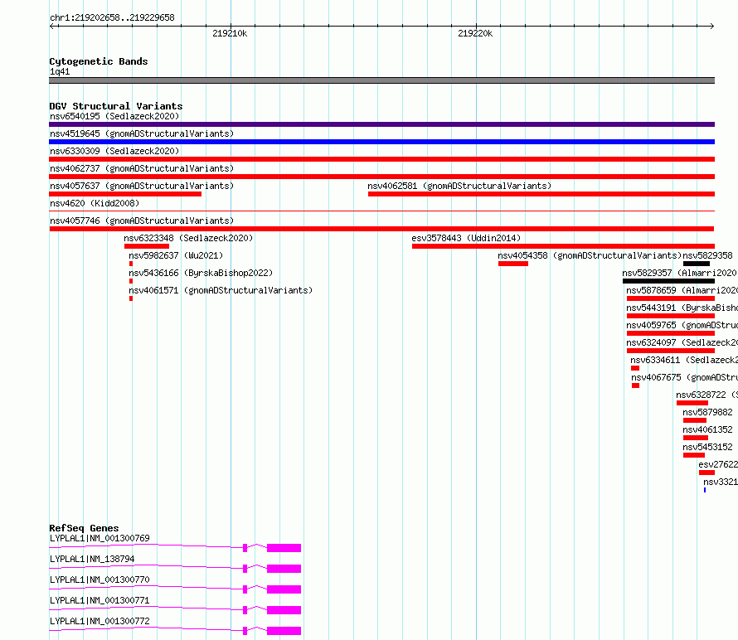Open LYPLAL1|NM_001300771 transcript label

coord(100,600)
